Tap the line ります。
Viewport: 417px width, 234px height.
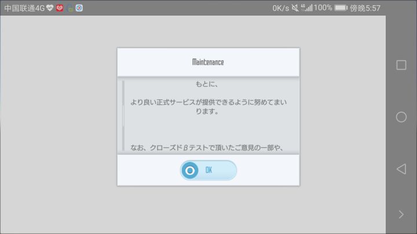click(x=207, y=112)
